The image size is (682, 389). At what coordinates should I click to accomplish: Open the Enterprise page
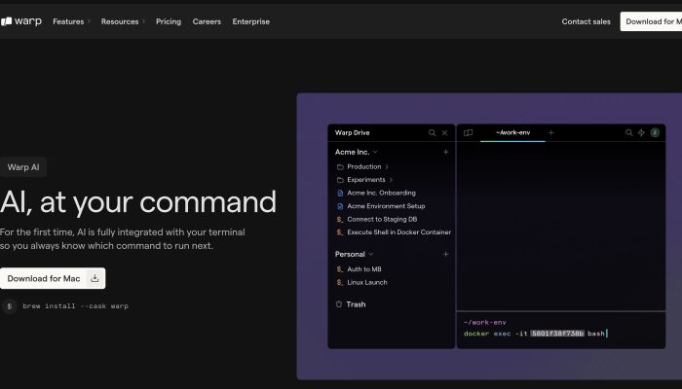pos(251,21)
